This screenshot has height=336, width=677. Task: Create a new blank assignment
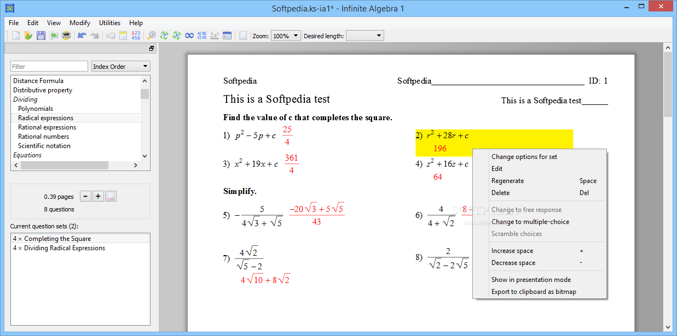click(x=16, y=36)
